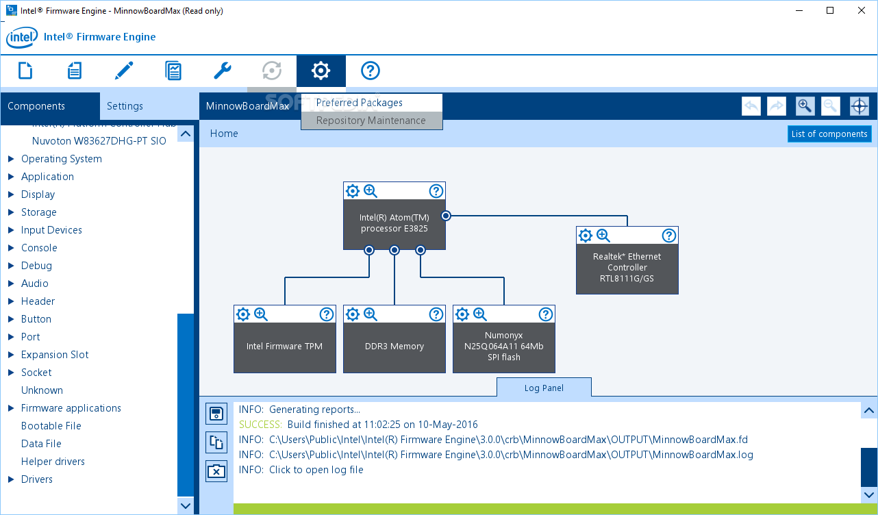Open settings gear on Intel Firmware TPM

coord(243,314)
